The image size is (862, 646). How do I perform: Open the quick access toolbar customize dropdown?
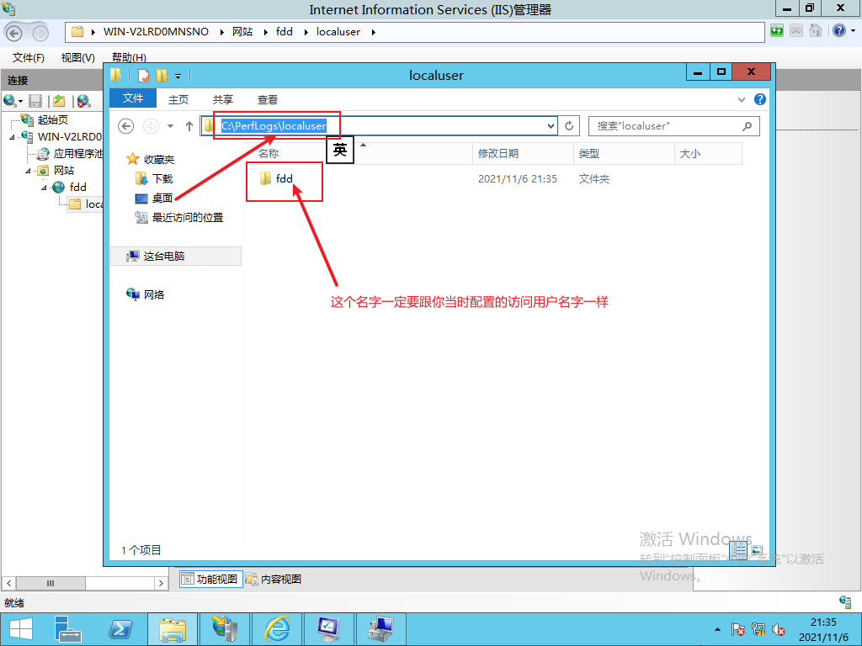click(x=178, y=77)
